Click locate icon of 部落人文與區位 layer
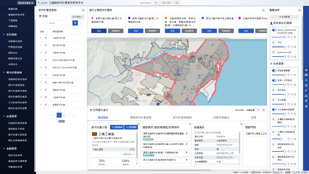 pos(288,85)
